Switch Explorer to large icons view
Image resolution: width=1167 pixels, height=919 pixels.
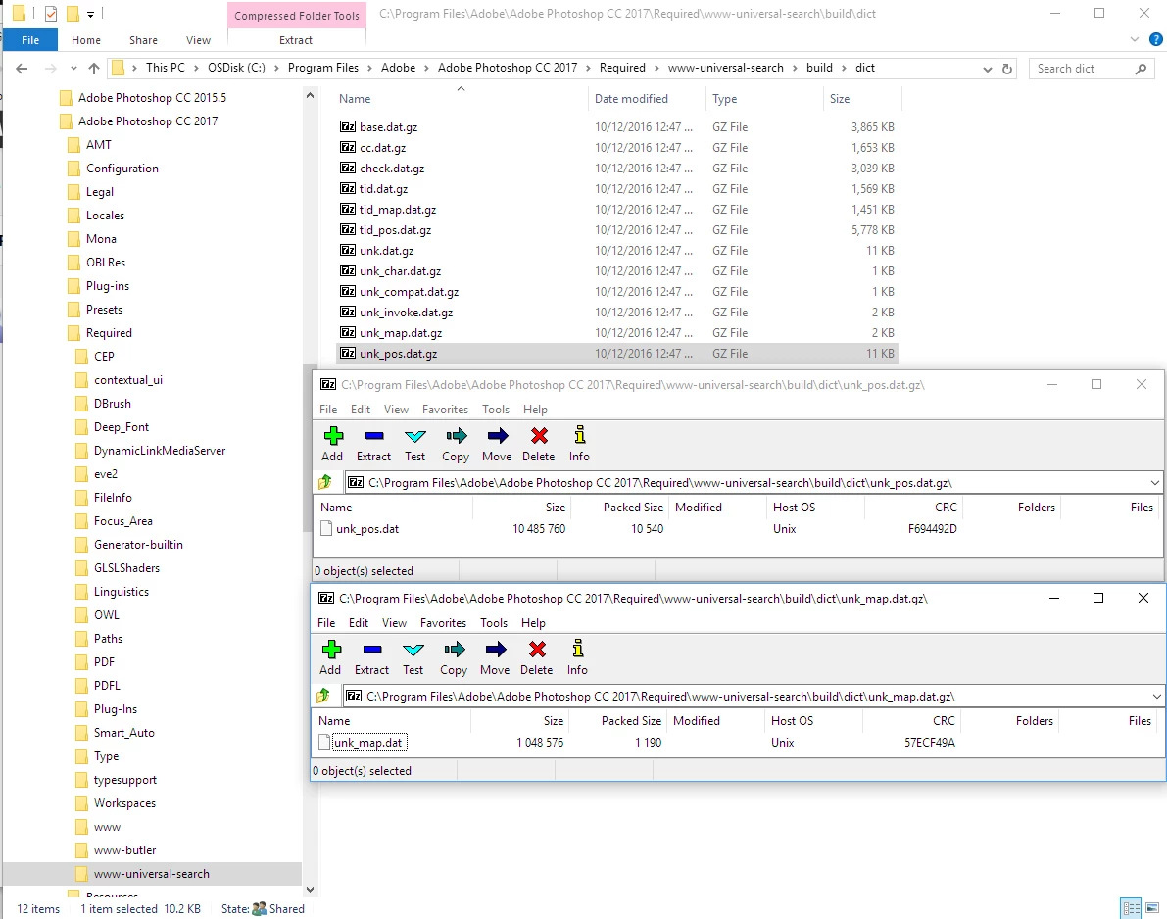(1152, 908)
